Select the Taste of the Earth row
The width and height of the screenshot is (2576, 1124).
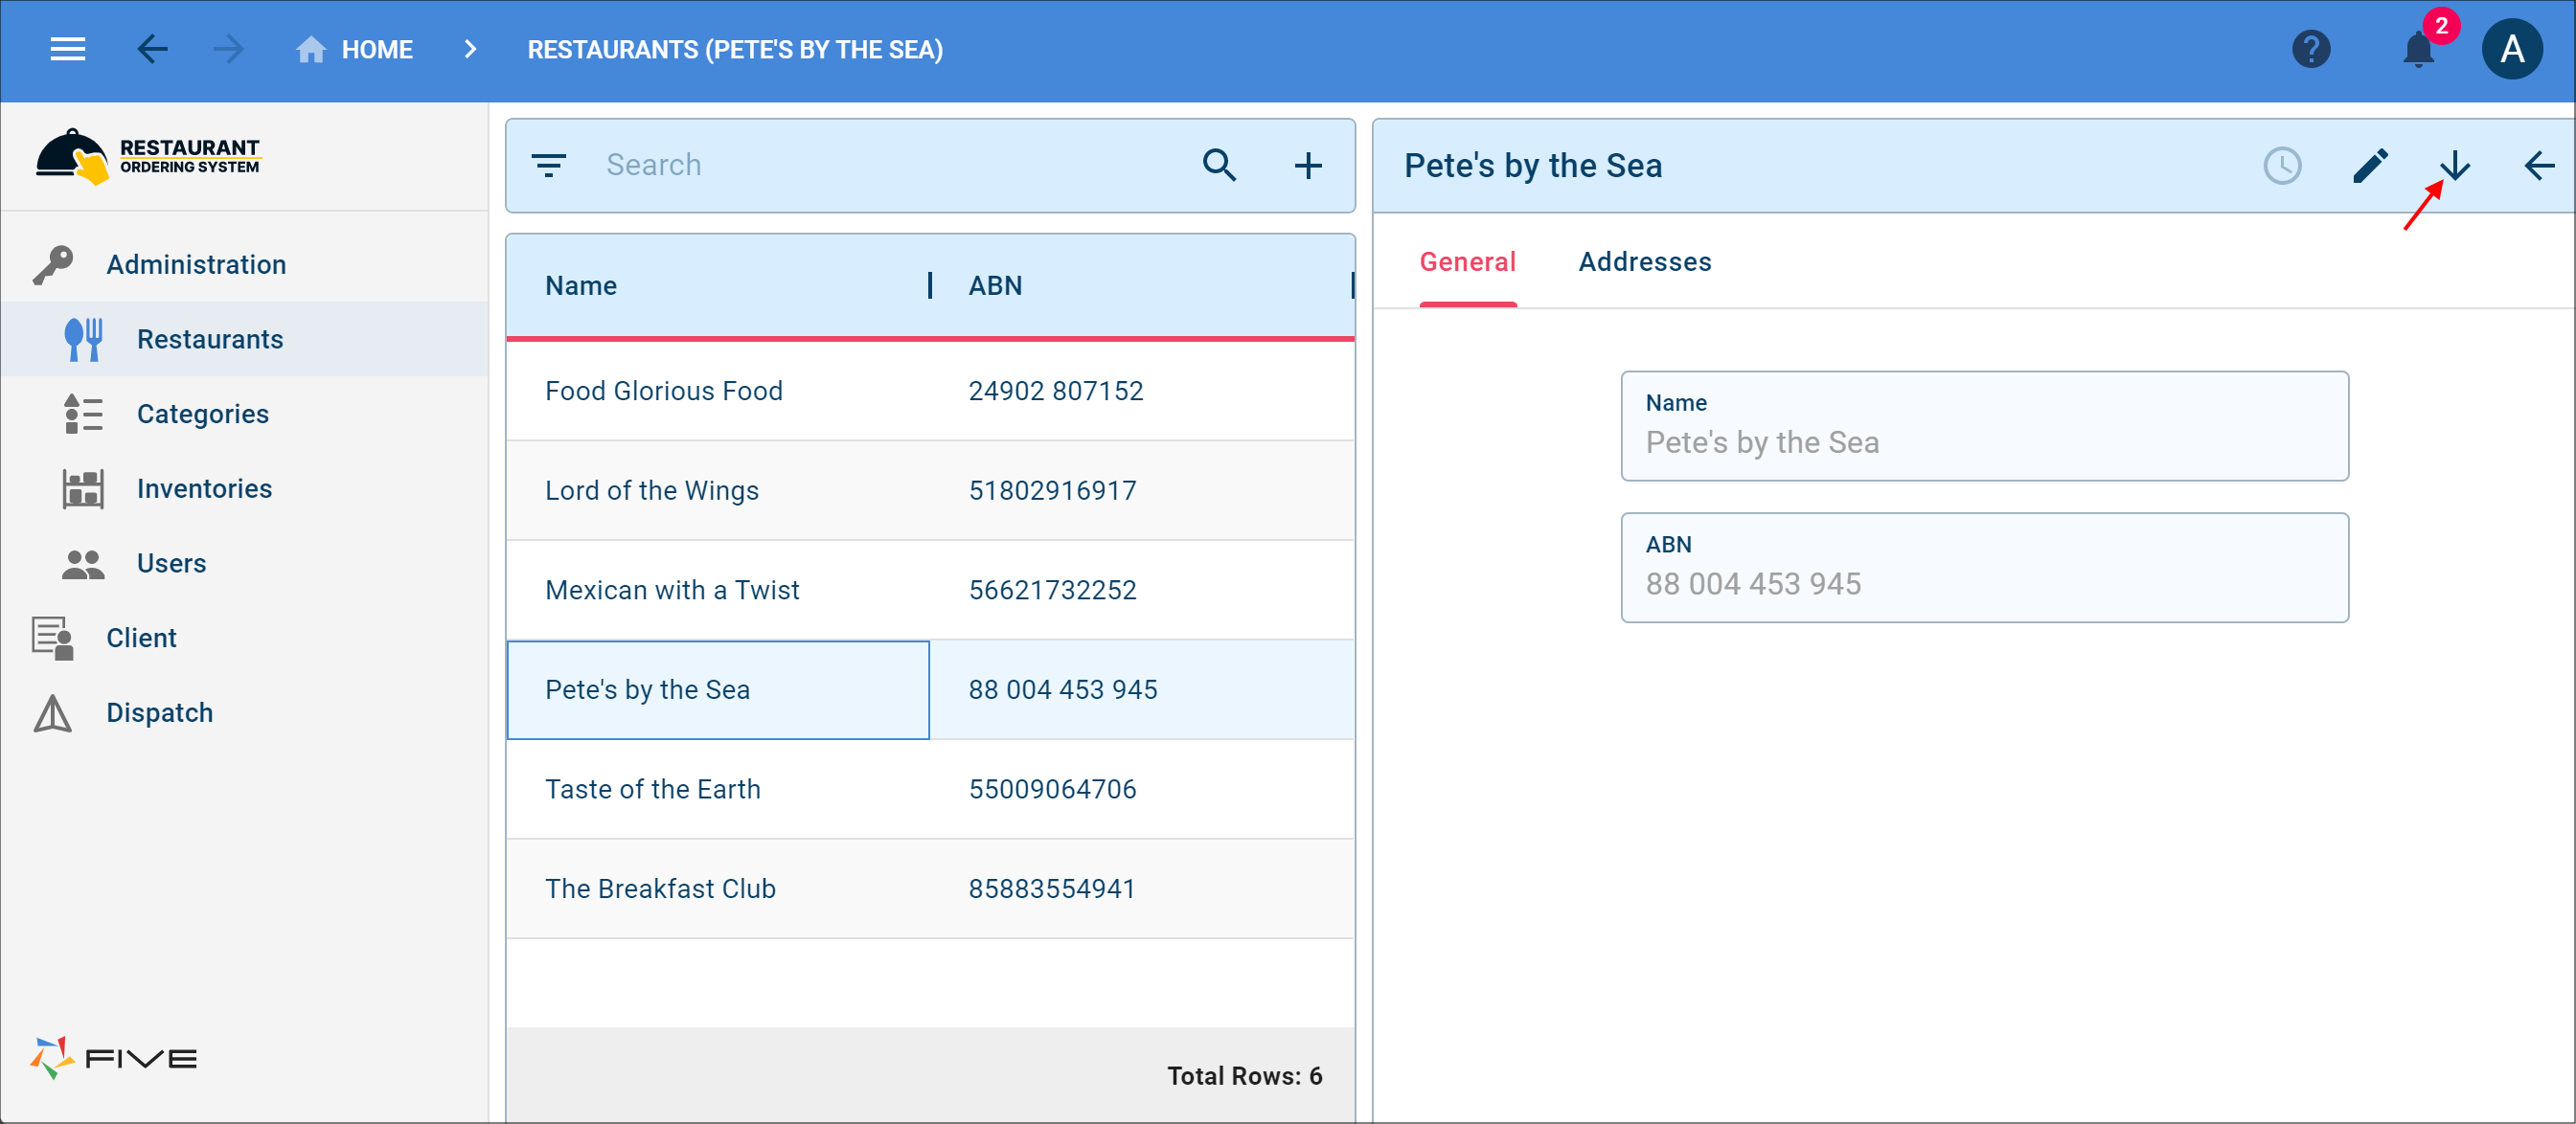pos(930,789)
